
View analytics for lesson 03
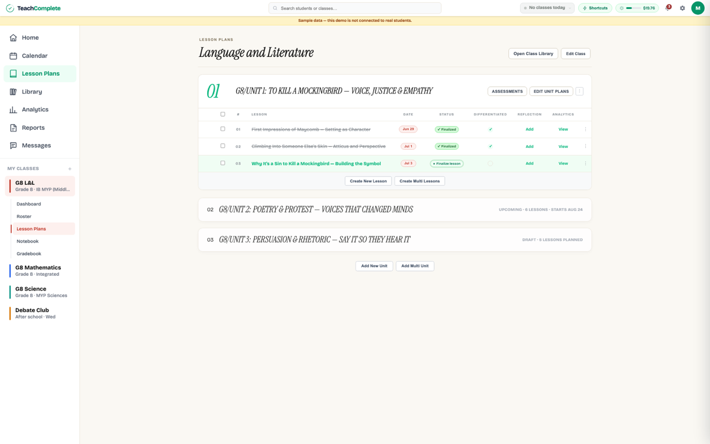click(563, 163)
